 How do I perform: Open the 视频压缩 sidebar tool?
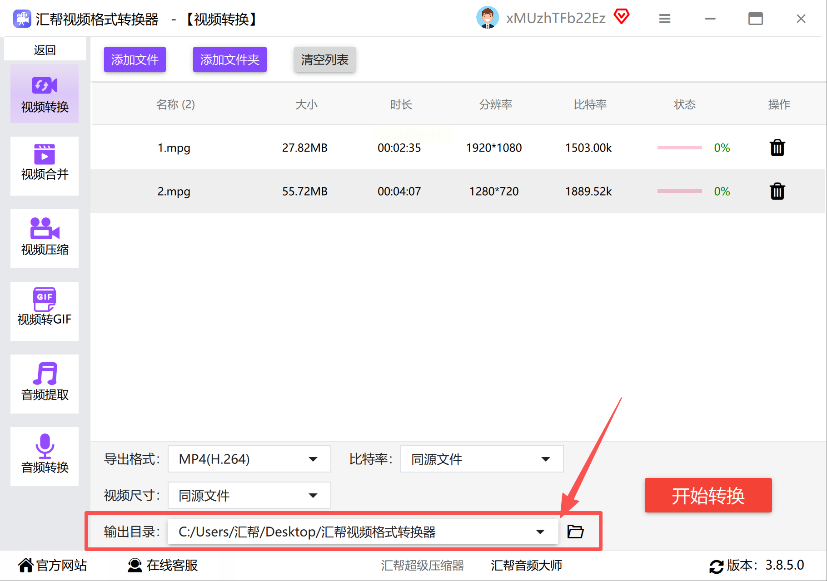coord(45,239)
